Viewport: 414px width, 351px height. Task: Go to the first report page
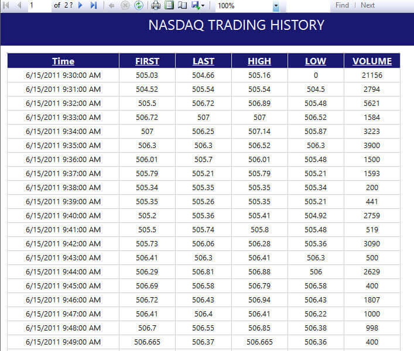click(7, 5)
